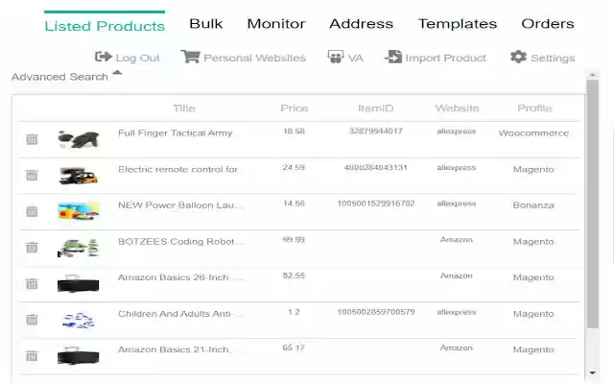The height and width of the screenshot is (384, 614).
Task: Click the Log Out arrow icon
Action: coord(104,57)
